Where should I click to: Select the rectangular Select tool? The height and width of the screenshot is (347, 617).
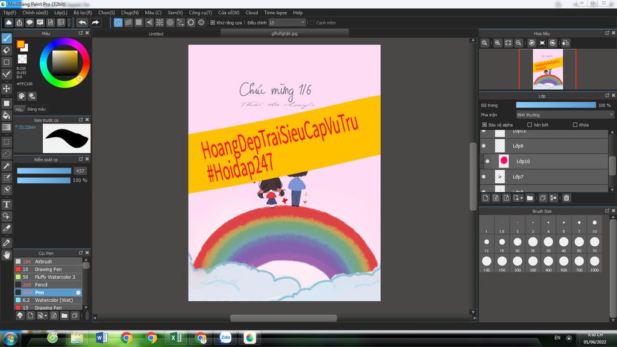pos(7,142)
